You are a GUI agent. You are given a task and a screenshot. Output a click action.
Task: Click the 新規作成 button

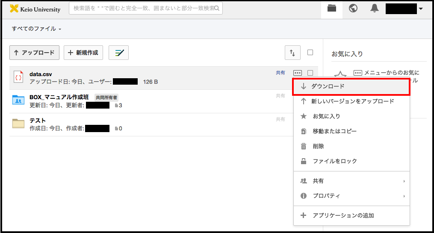coord(83,53)
